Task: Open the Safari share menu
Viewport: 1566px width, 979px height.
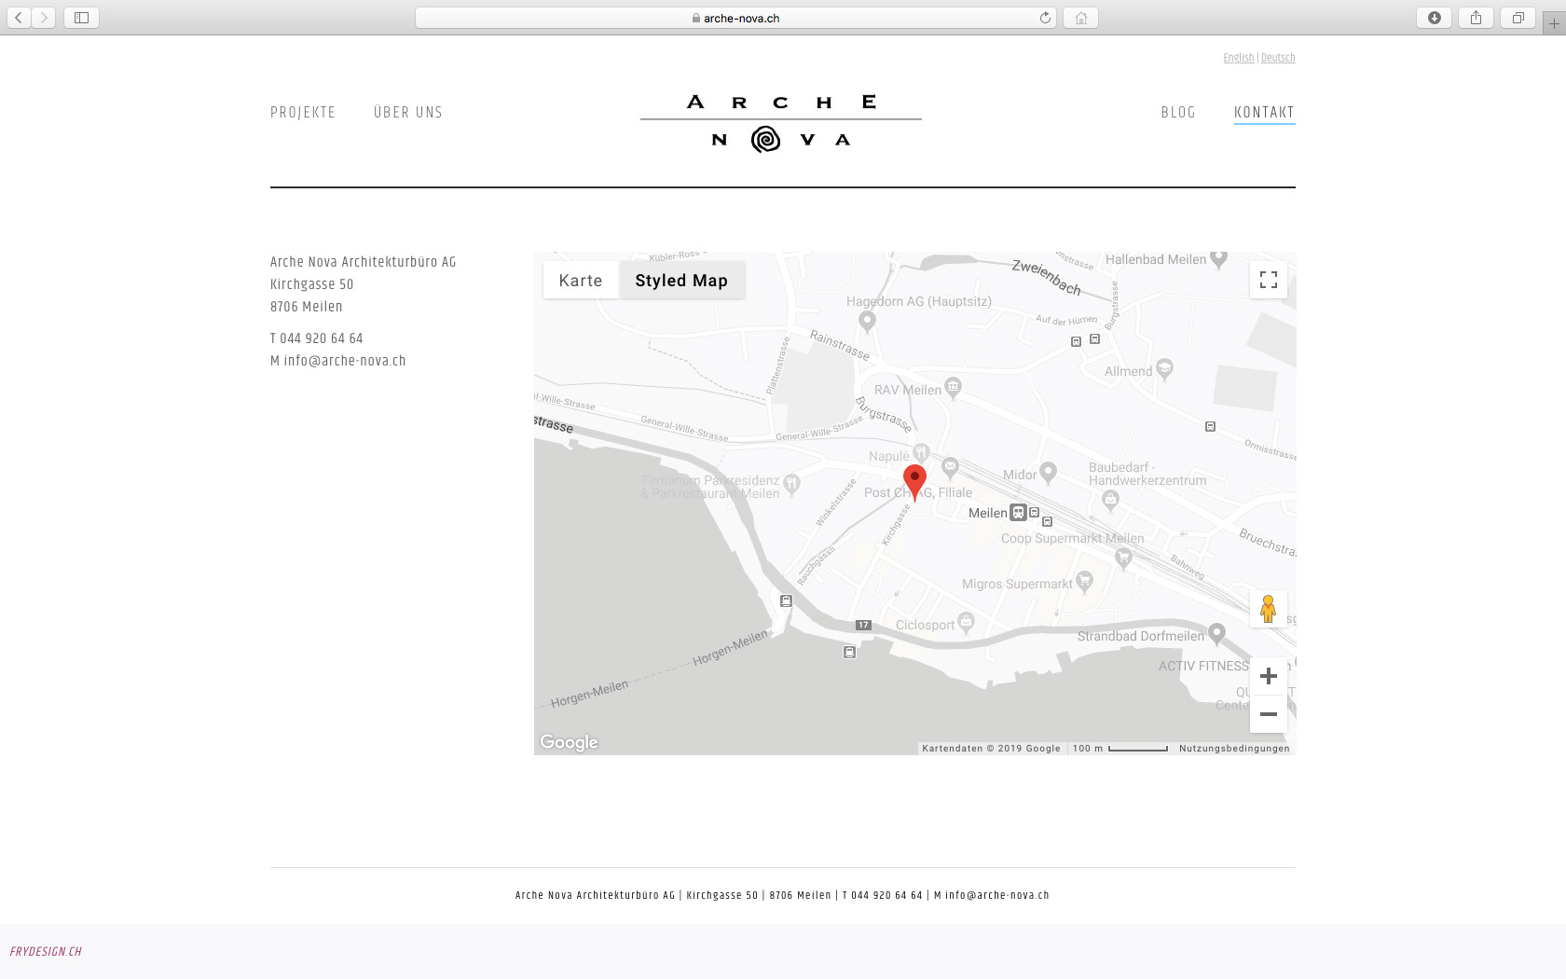Action: tap(1476, 18)
